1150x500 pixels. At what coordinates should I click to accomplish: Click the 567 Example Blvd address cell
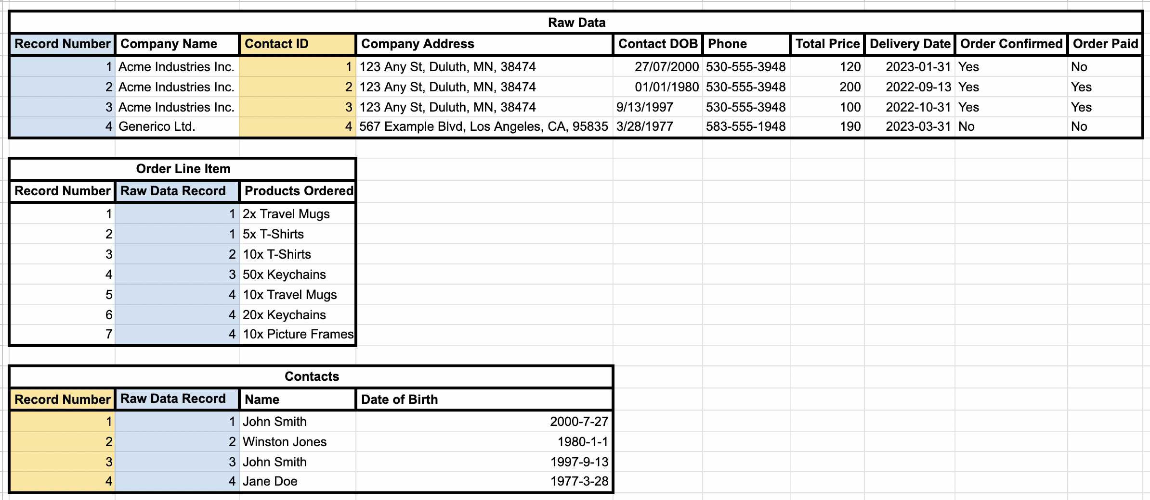(484, 127)
